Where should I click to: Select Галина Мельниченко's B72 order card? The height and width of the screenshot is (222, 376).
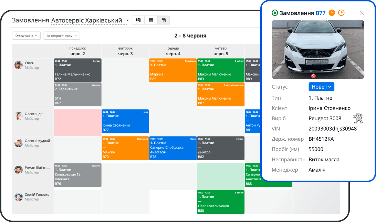click(x=77, y=70)
